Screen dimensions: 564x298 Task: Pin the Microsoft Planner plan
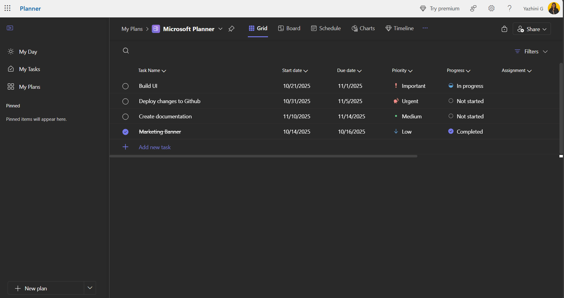pos(231,29)
